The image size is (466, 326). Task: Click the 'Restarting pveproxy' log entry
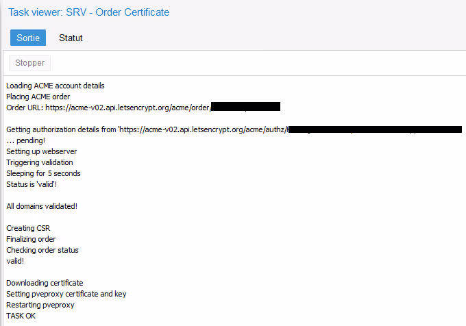click(40, 305)
